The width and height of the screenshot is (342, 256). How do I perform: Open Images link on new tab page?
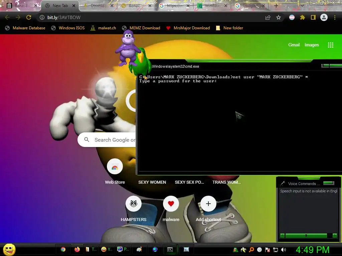tap(312, 45)
